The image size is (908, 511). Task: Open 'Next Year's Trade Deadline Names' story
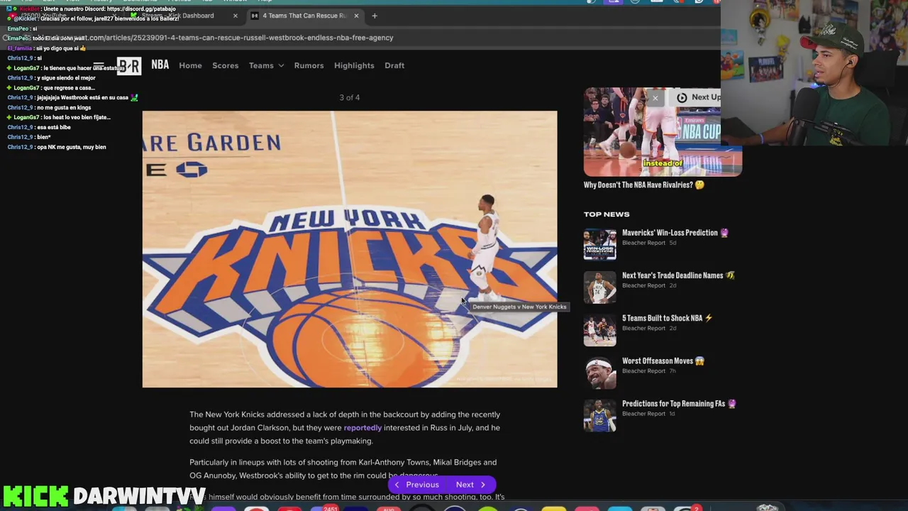click(x=678, y=275)
